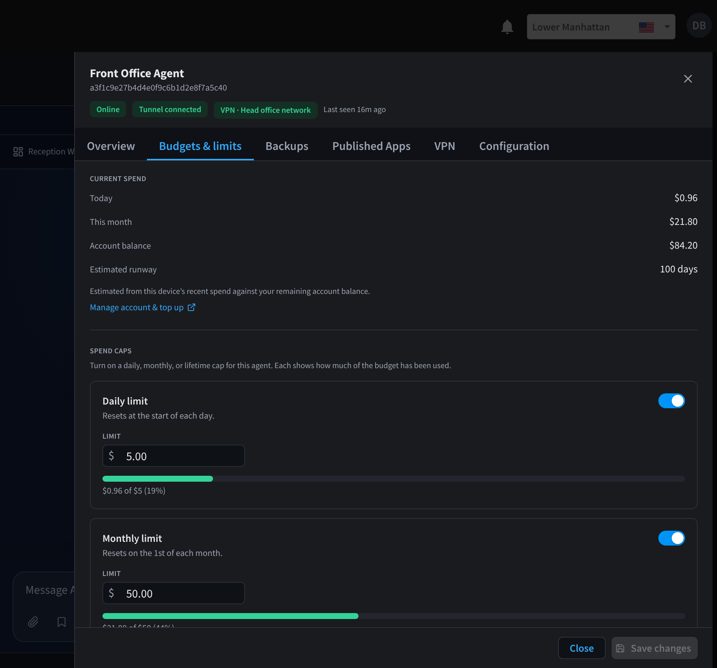
Task: Open the Published Apps tab
Action: tap(371, 146)
